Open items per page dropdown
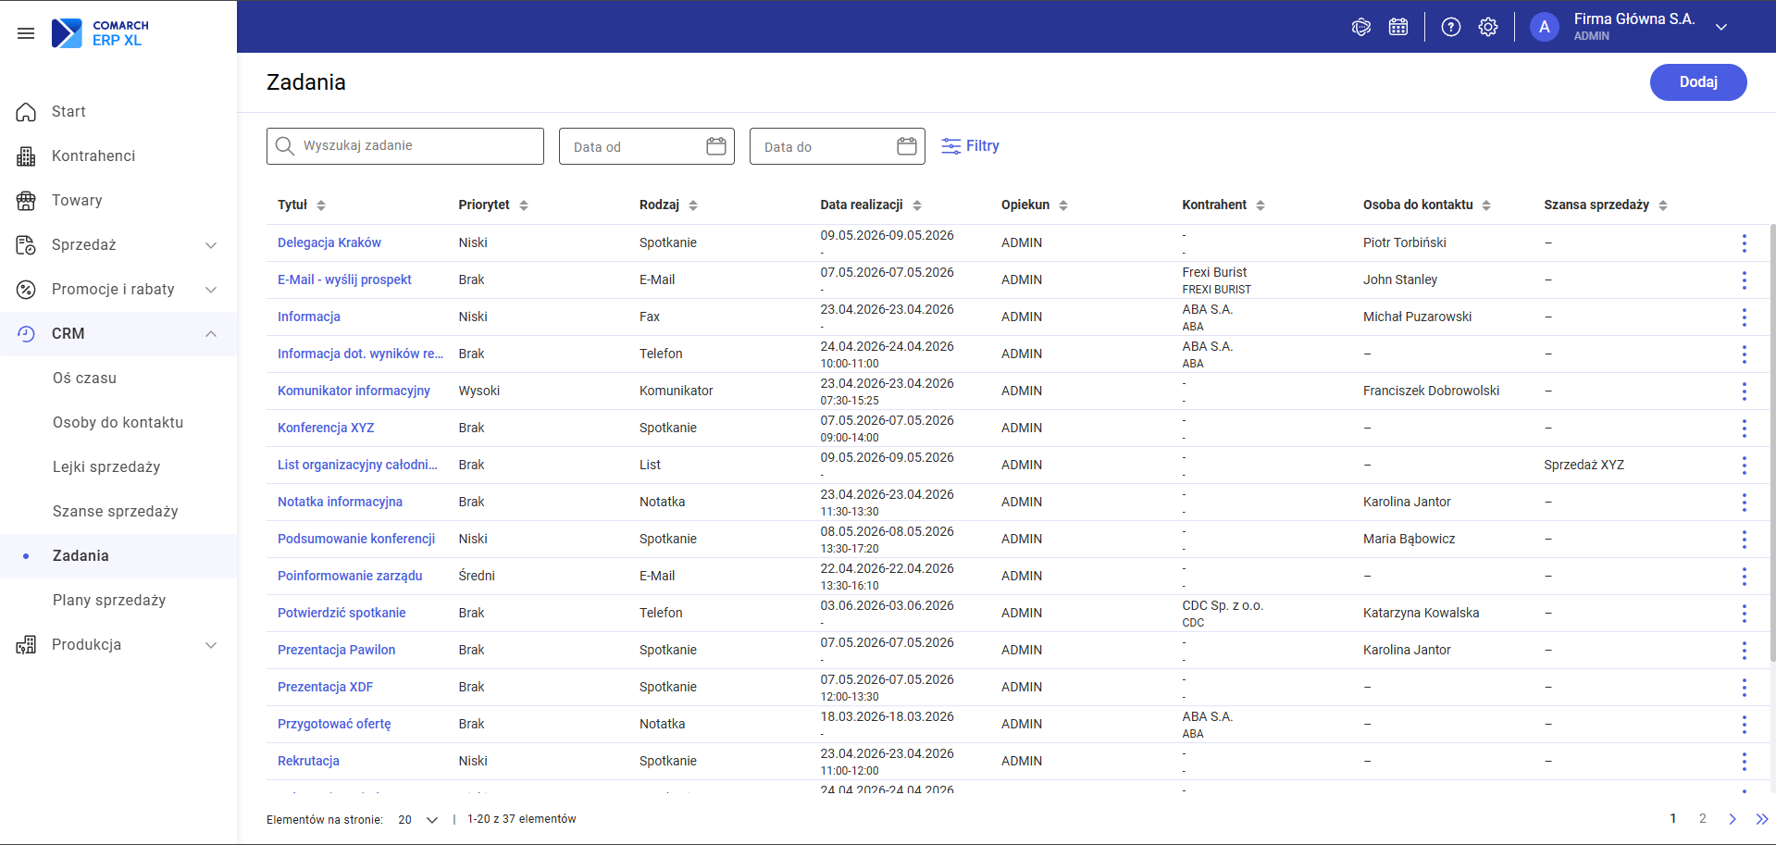 tap(418, 820)
